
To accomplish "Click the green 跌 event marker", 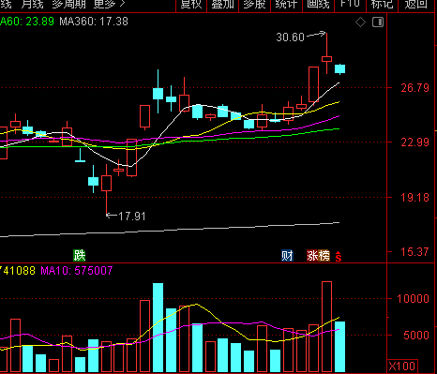I will click(80, 256).
